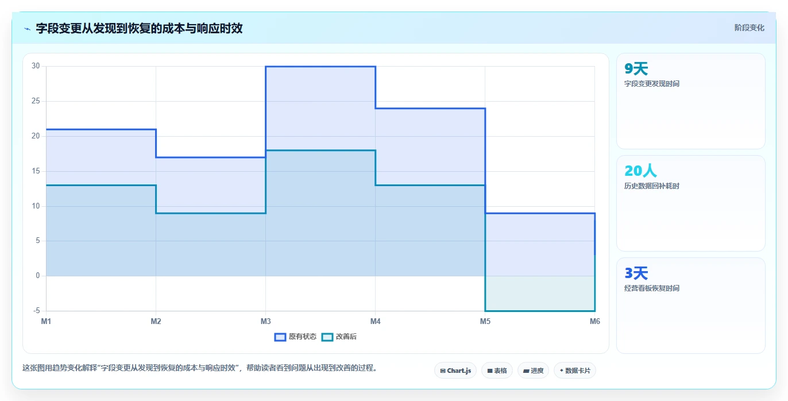Click the 30 y-axis tick label
Viewport: 788px width, 401px height.
36,66
